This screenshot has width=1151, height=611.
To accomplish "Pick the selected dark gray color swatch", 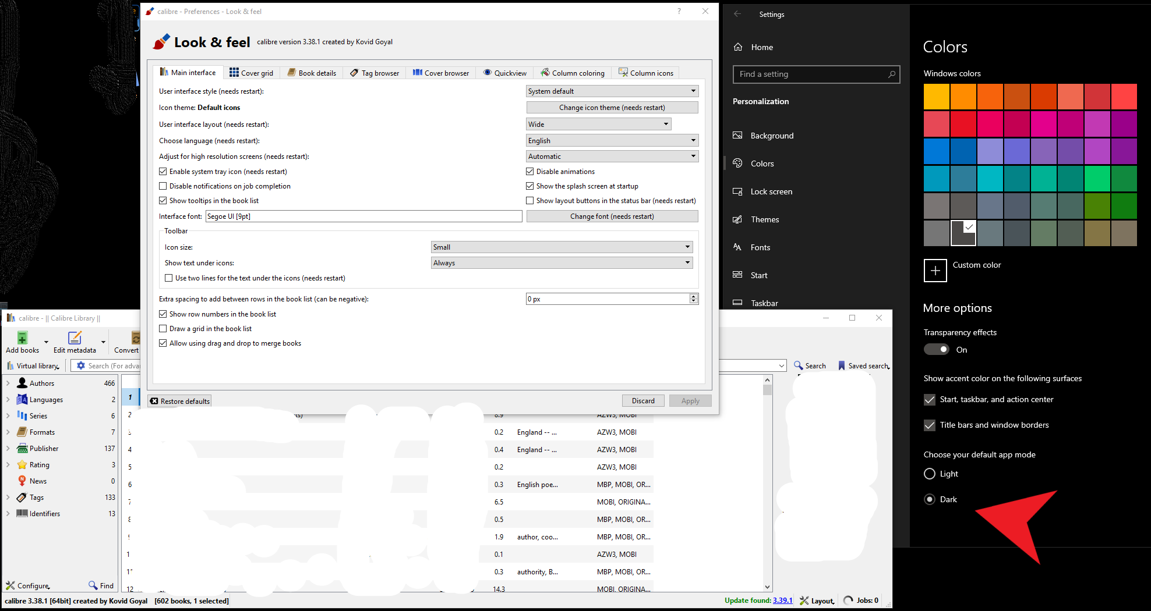I will pyautogui.click(x=963, y=233).
